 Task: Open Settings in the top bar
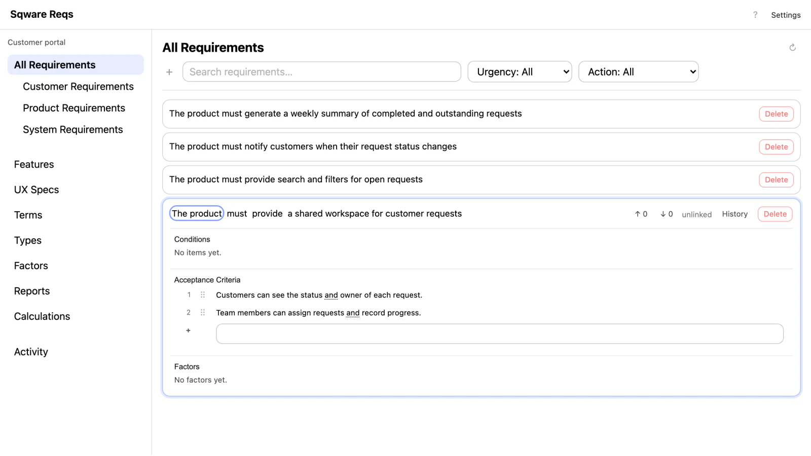(786, 15)
